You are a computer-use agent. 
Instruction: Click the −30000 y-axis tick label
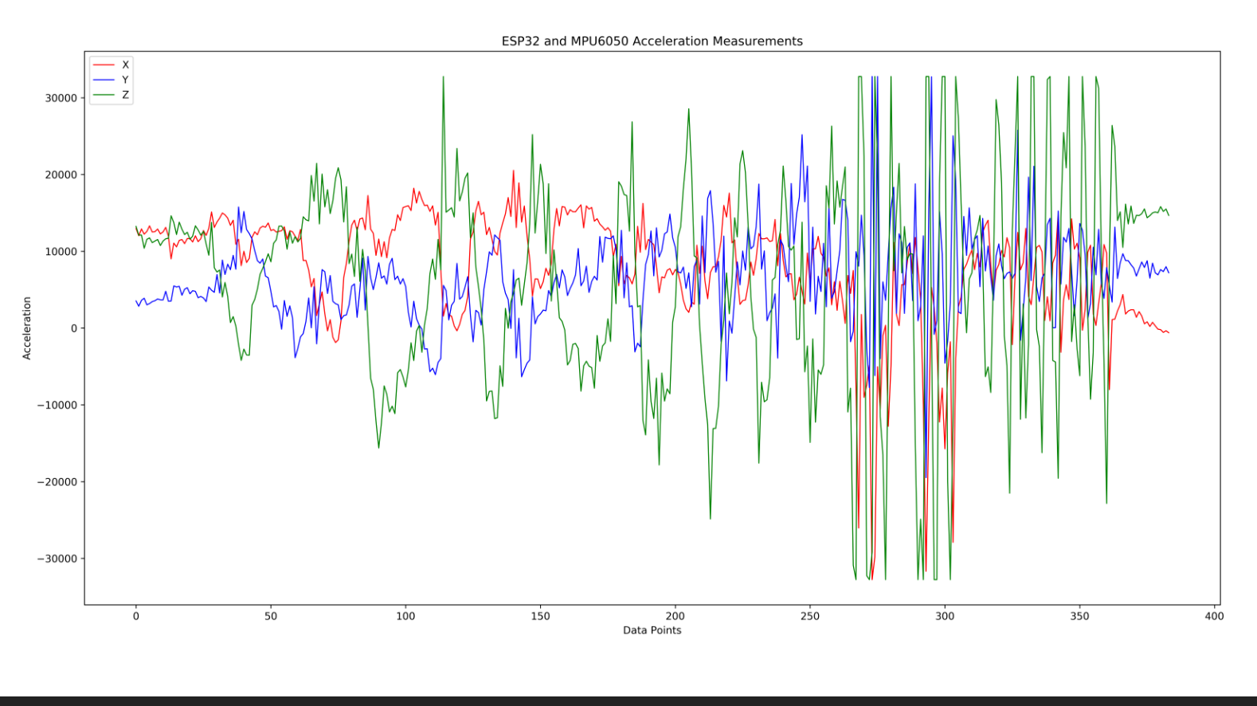[57, 559]
